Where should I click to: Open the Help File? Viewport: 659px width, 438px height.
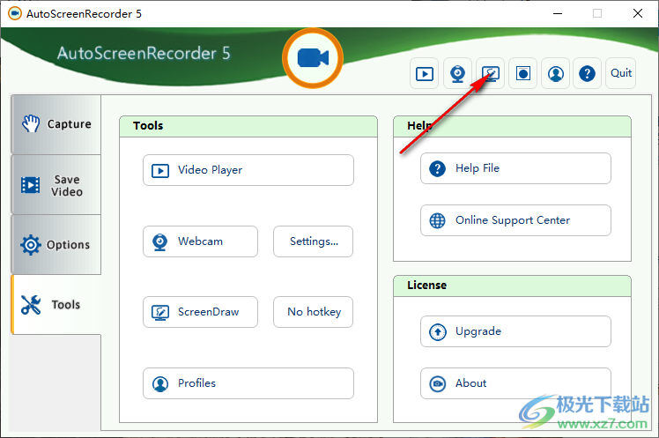pyautogui.click(x=515, y=168)
